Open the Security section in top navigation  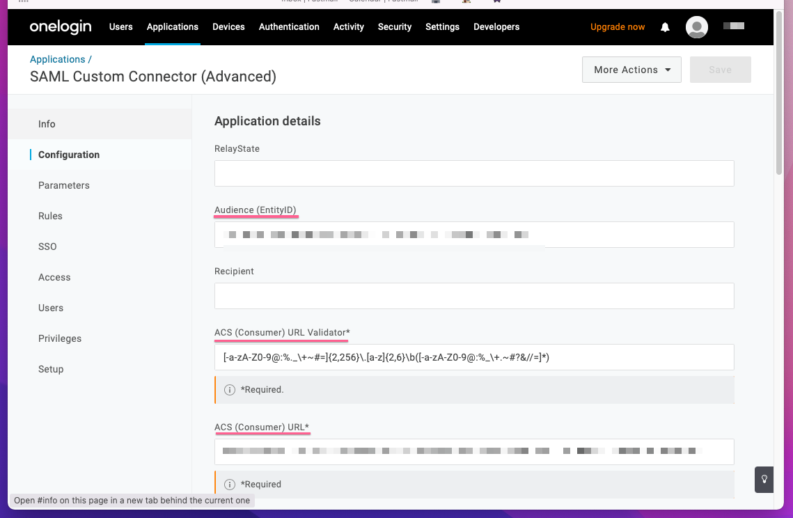394,26
